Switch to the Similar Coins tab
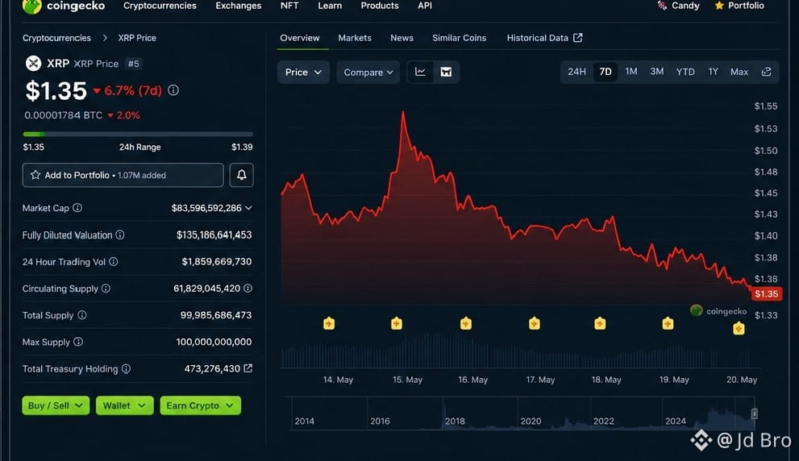Viewport: 799px width, 461px height. [x=459, y=38]
